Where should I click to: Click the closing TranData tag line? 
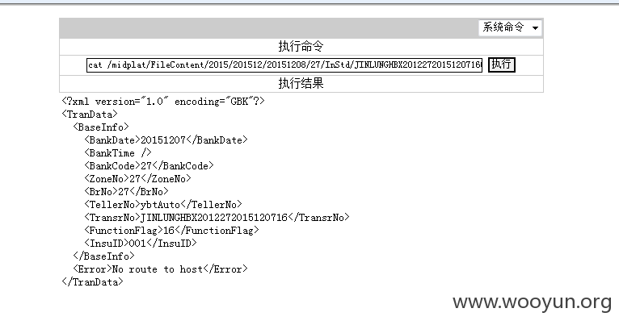(x=92, y=282)
